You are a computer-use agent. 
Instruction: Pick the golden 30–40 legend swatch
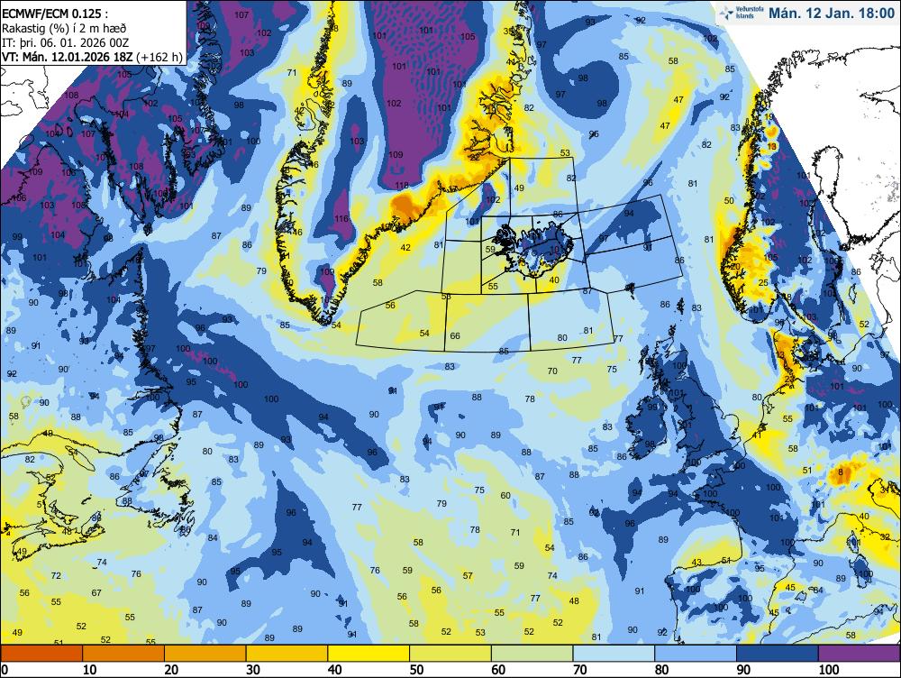point(287,654)
